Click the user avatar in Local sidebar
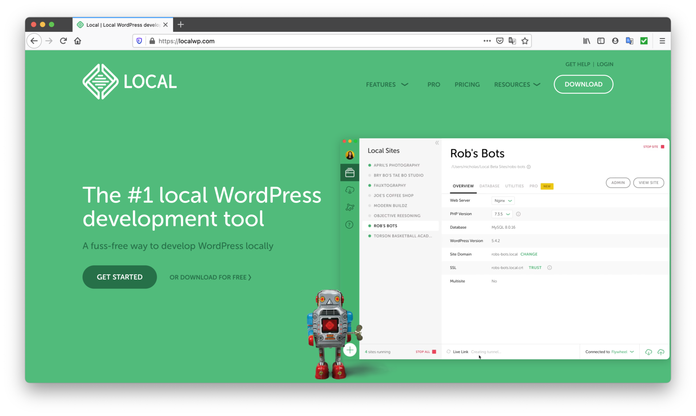This screenshot has width=696, height=416. (350, 155)
